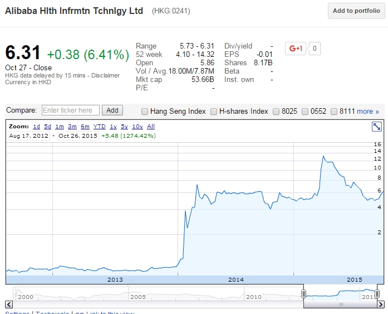Click the Add compare button
The image size is (388, 314).
112,110
